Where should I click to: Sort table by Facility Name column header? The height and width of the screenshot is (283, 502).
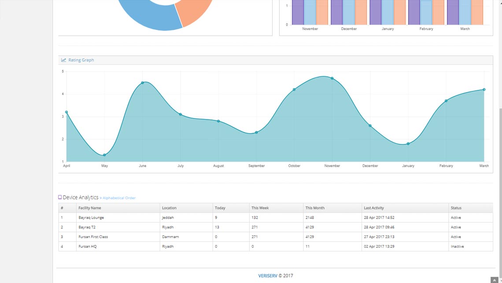[x=90, y=208]
